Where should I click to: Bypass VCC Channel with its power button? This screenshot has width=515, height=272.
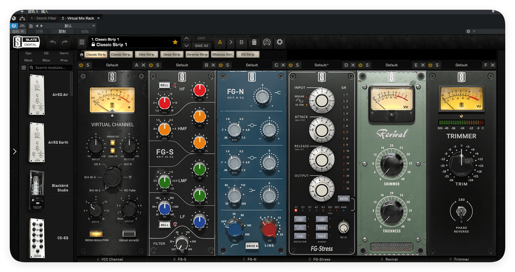point(81,65)
